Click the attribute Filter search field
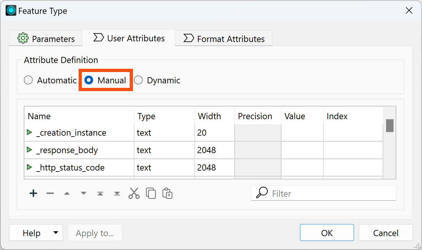This screenshot has height=250, width=422. (x=330, y=193)
